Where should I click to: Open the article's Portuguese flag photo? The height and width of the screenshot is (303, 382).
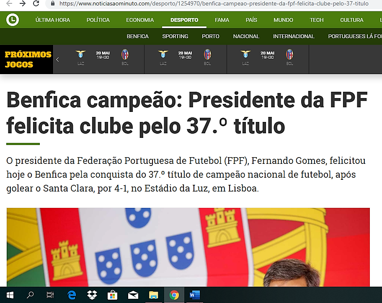[188, 247]
